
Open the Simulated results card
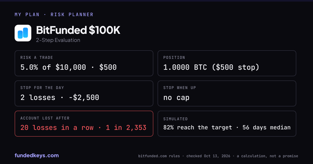pos(227,124)
